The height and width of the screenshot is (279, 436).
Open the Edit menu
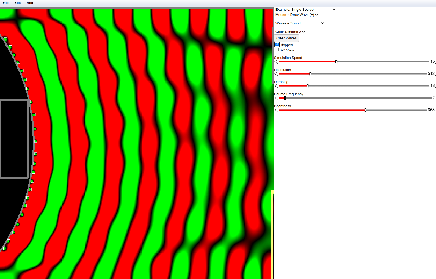tap(18, 3)
